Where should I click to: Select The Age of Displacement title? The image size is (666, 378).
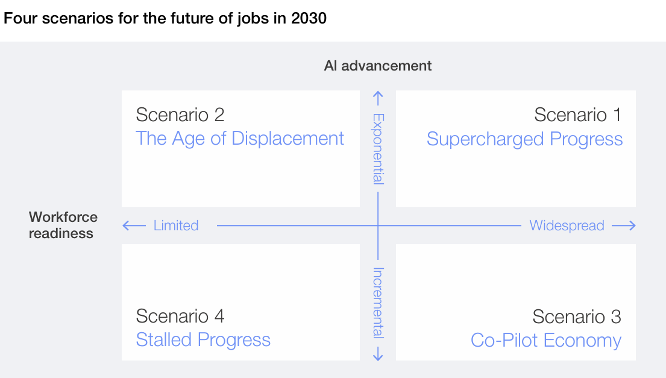240,139
